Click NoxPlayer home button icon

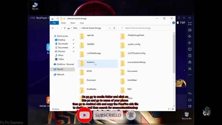click(190, 100)
